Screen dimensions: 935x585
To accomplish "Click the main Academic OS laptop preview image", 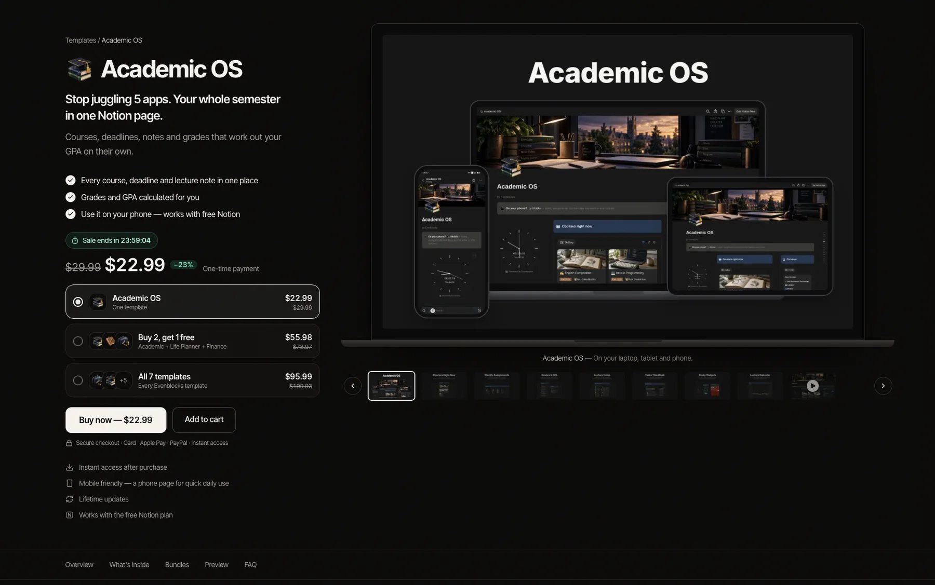I will pyautogui.click(x=618, y=182).
